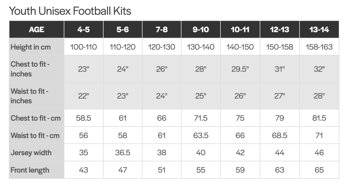
Task: Select the 55 front length cell
Action: click(201, 170)
